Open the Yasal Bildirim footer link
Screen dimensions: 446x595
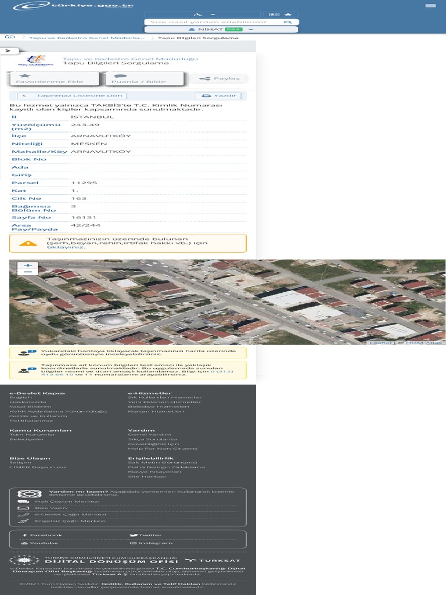(30, 406)
